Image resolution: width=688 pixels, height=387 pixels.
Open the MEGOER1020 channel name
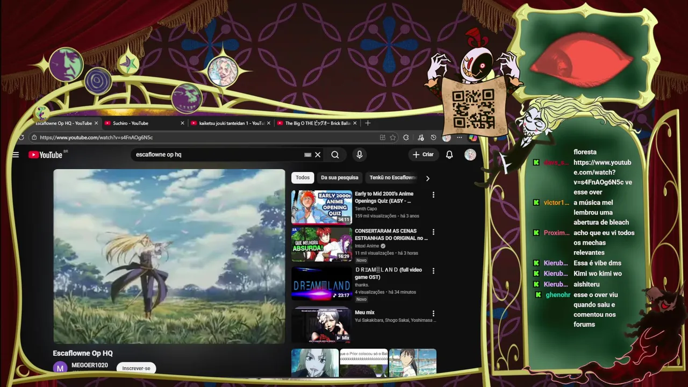[90, 365]
